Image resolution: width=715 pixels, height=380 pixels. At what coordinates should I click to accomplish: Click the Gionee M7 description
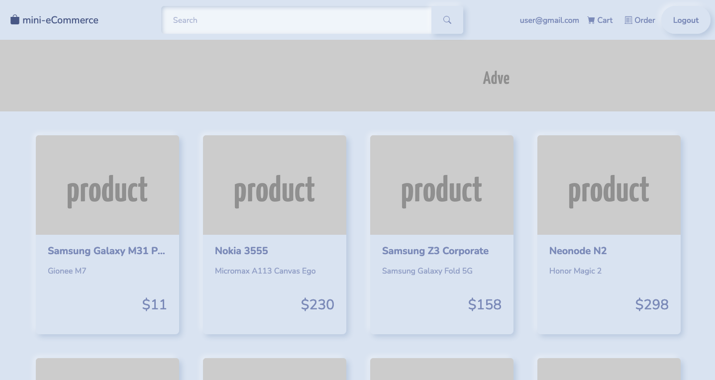pos(67,271)
